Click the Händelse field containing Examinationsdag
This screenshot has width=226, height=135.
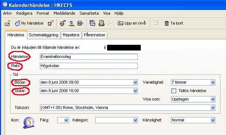click(89, 57)
